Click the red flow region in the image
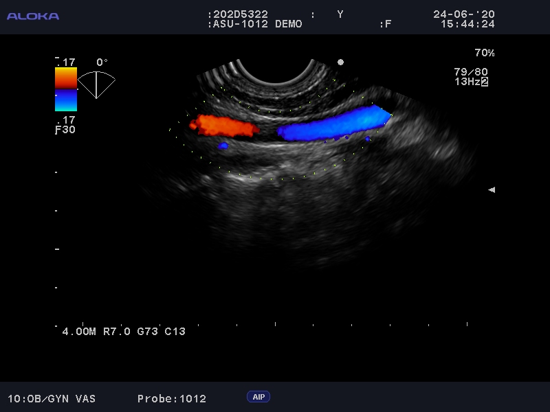The image size is (550, 412). (224, 126)
